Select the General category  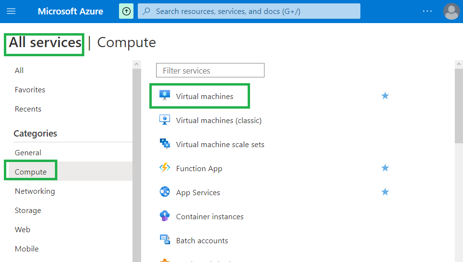tap(28, 153)
